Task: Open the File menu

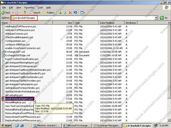Action: pos(4,8)
